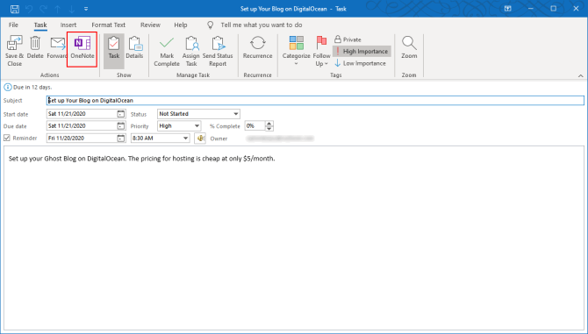Viewport: 588px width, 334px height.
Task: Open the reminder time dropdown
Action: 185,139
